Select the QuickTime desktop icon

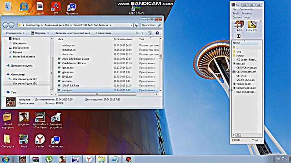[24, 8]
